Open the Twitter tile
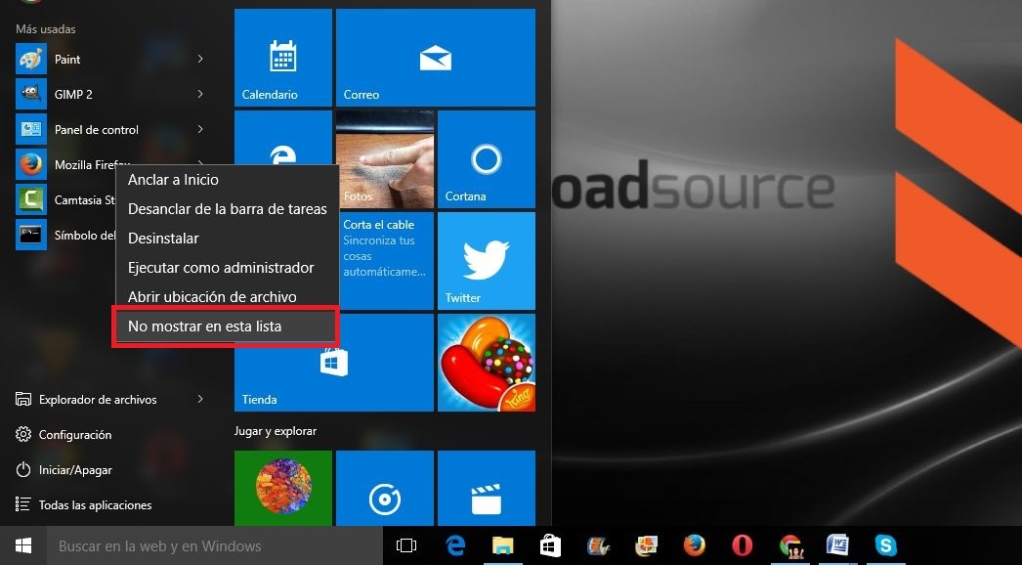Screen dimensions: 1022x565 click(x=487, y=261)
